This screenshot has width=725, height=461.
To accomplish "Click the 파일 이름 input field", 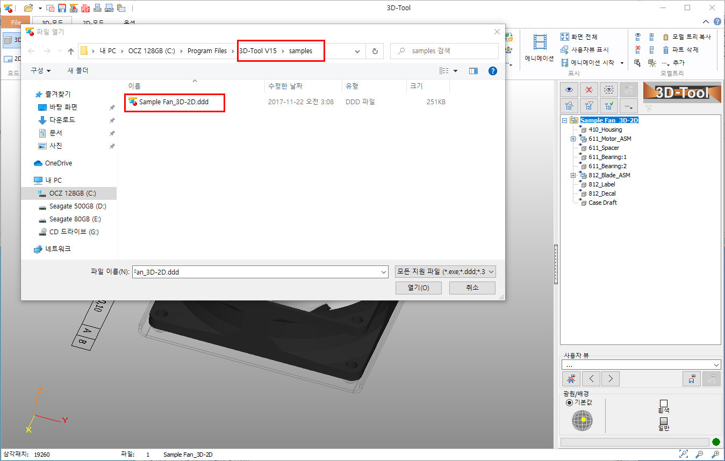I will 260,272.
